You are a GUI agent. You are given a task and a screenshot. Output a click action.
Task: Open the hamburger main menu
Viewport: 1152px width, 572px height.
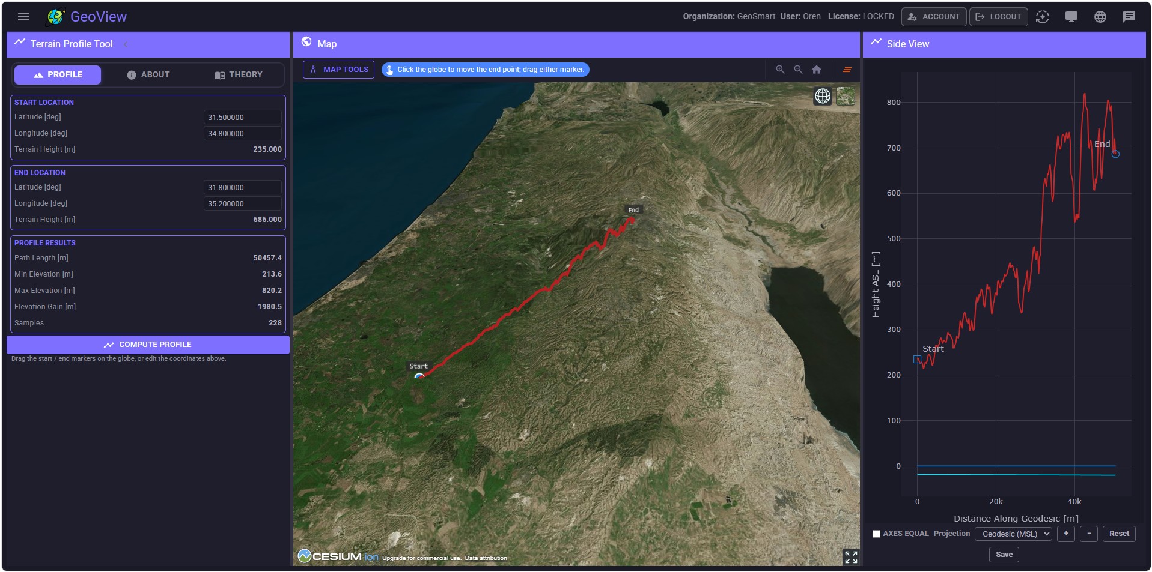coord(23,17)
